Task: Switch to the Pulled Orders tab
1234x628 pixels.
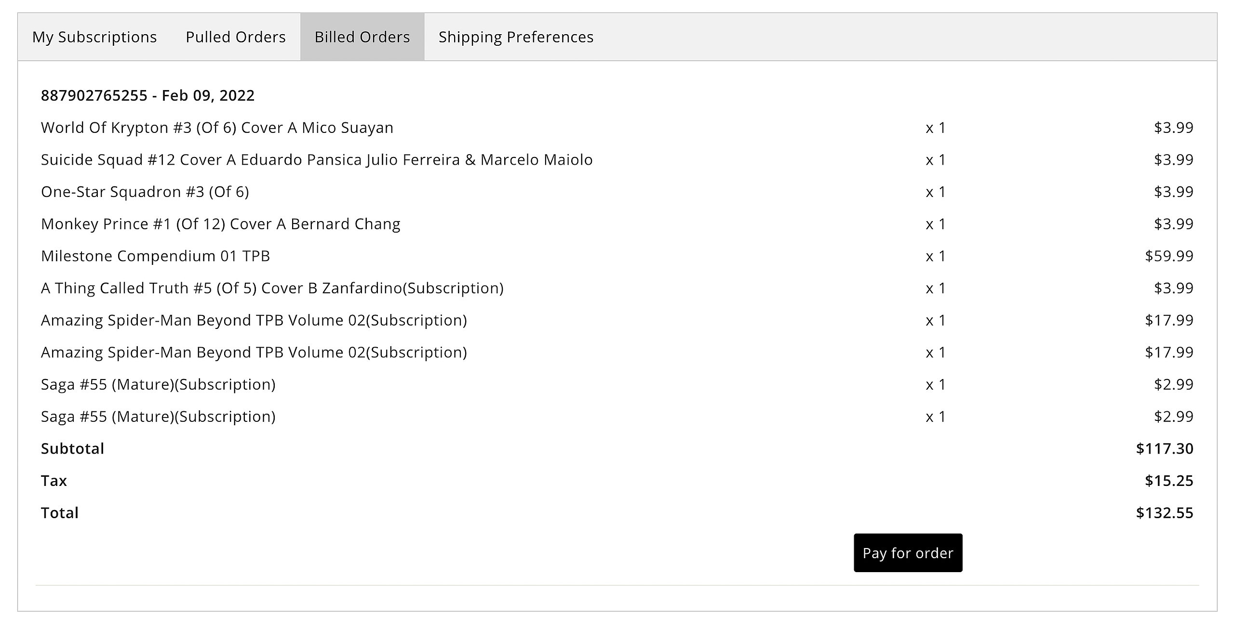Action: click(x=236, y=37)
